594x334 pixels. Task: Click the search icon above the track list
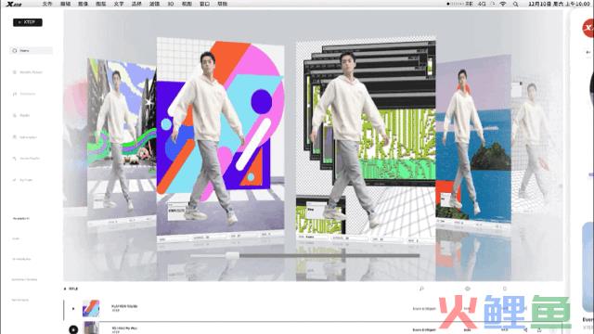pyautogui.click(x=421, y=289)
